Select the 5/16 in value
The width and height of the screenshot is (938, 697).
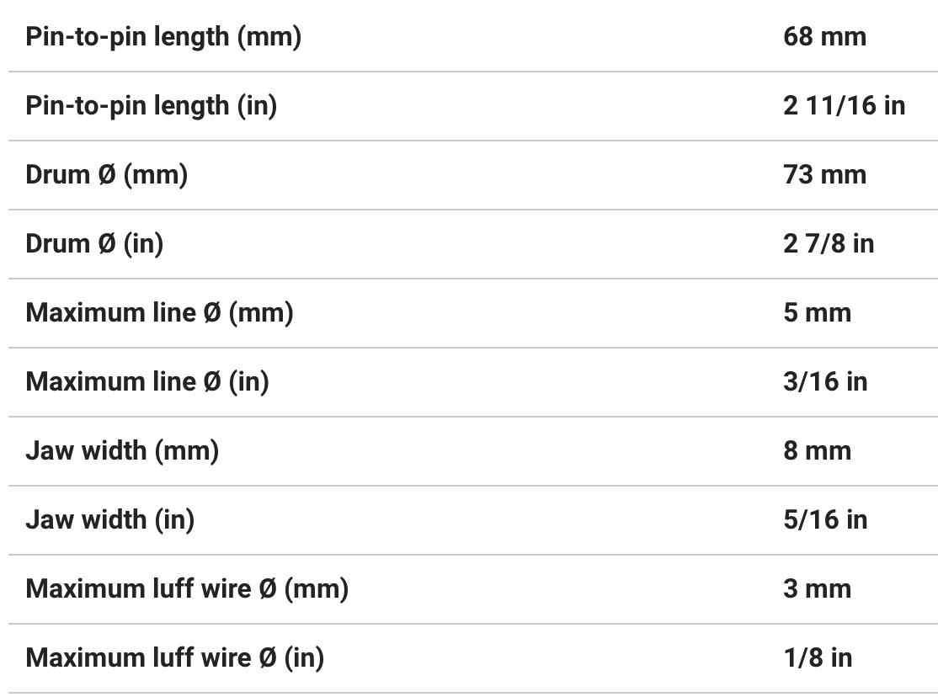[825, 520]
